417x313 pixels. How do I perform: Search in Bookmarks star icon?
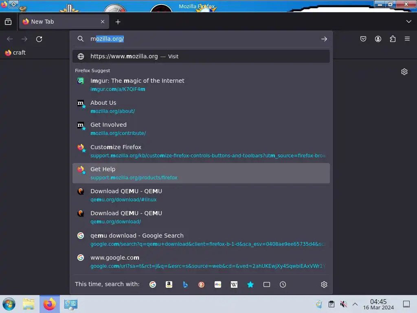[250, 284]
